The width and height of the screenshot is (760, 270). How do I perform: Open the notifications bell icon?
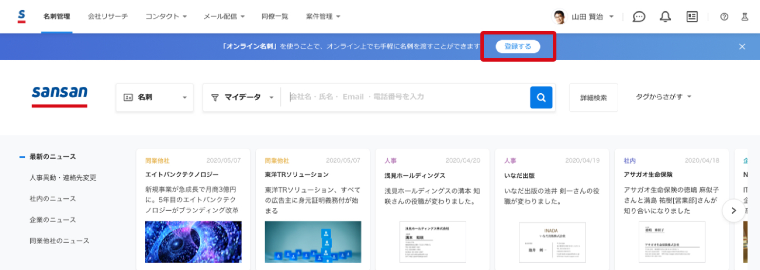point(665,17)
